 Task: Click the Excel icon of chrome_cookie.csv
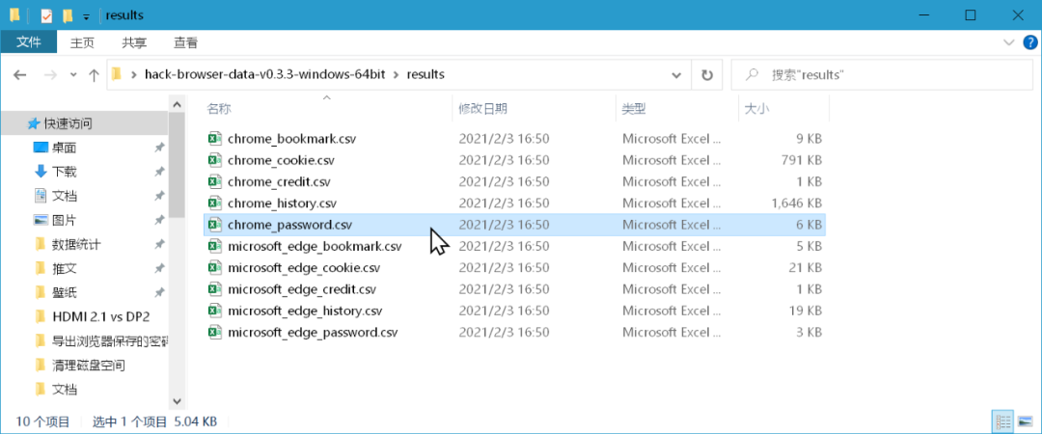click(216, 160)
